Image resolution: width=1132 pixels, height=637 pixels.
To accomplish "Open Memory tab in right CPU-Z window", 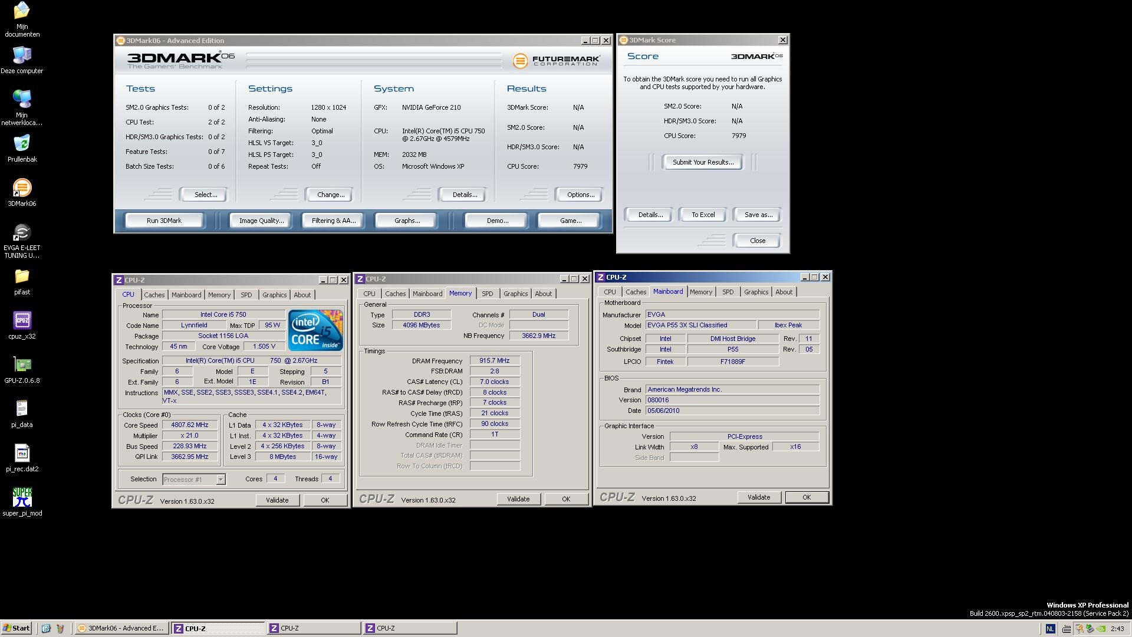I will (700, 292).
